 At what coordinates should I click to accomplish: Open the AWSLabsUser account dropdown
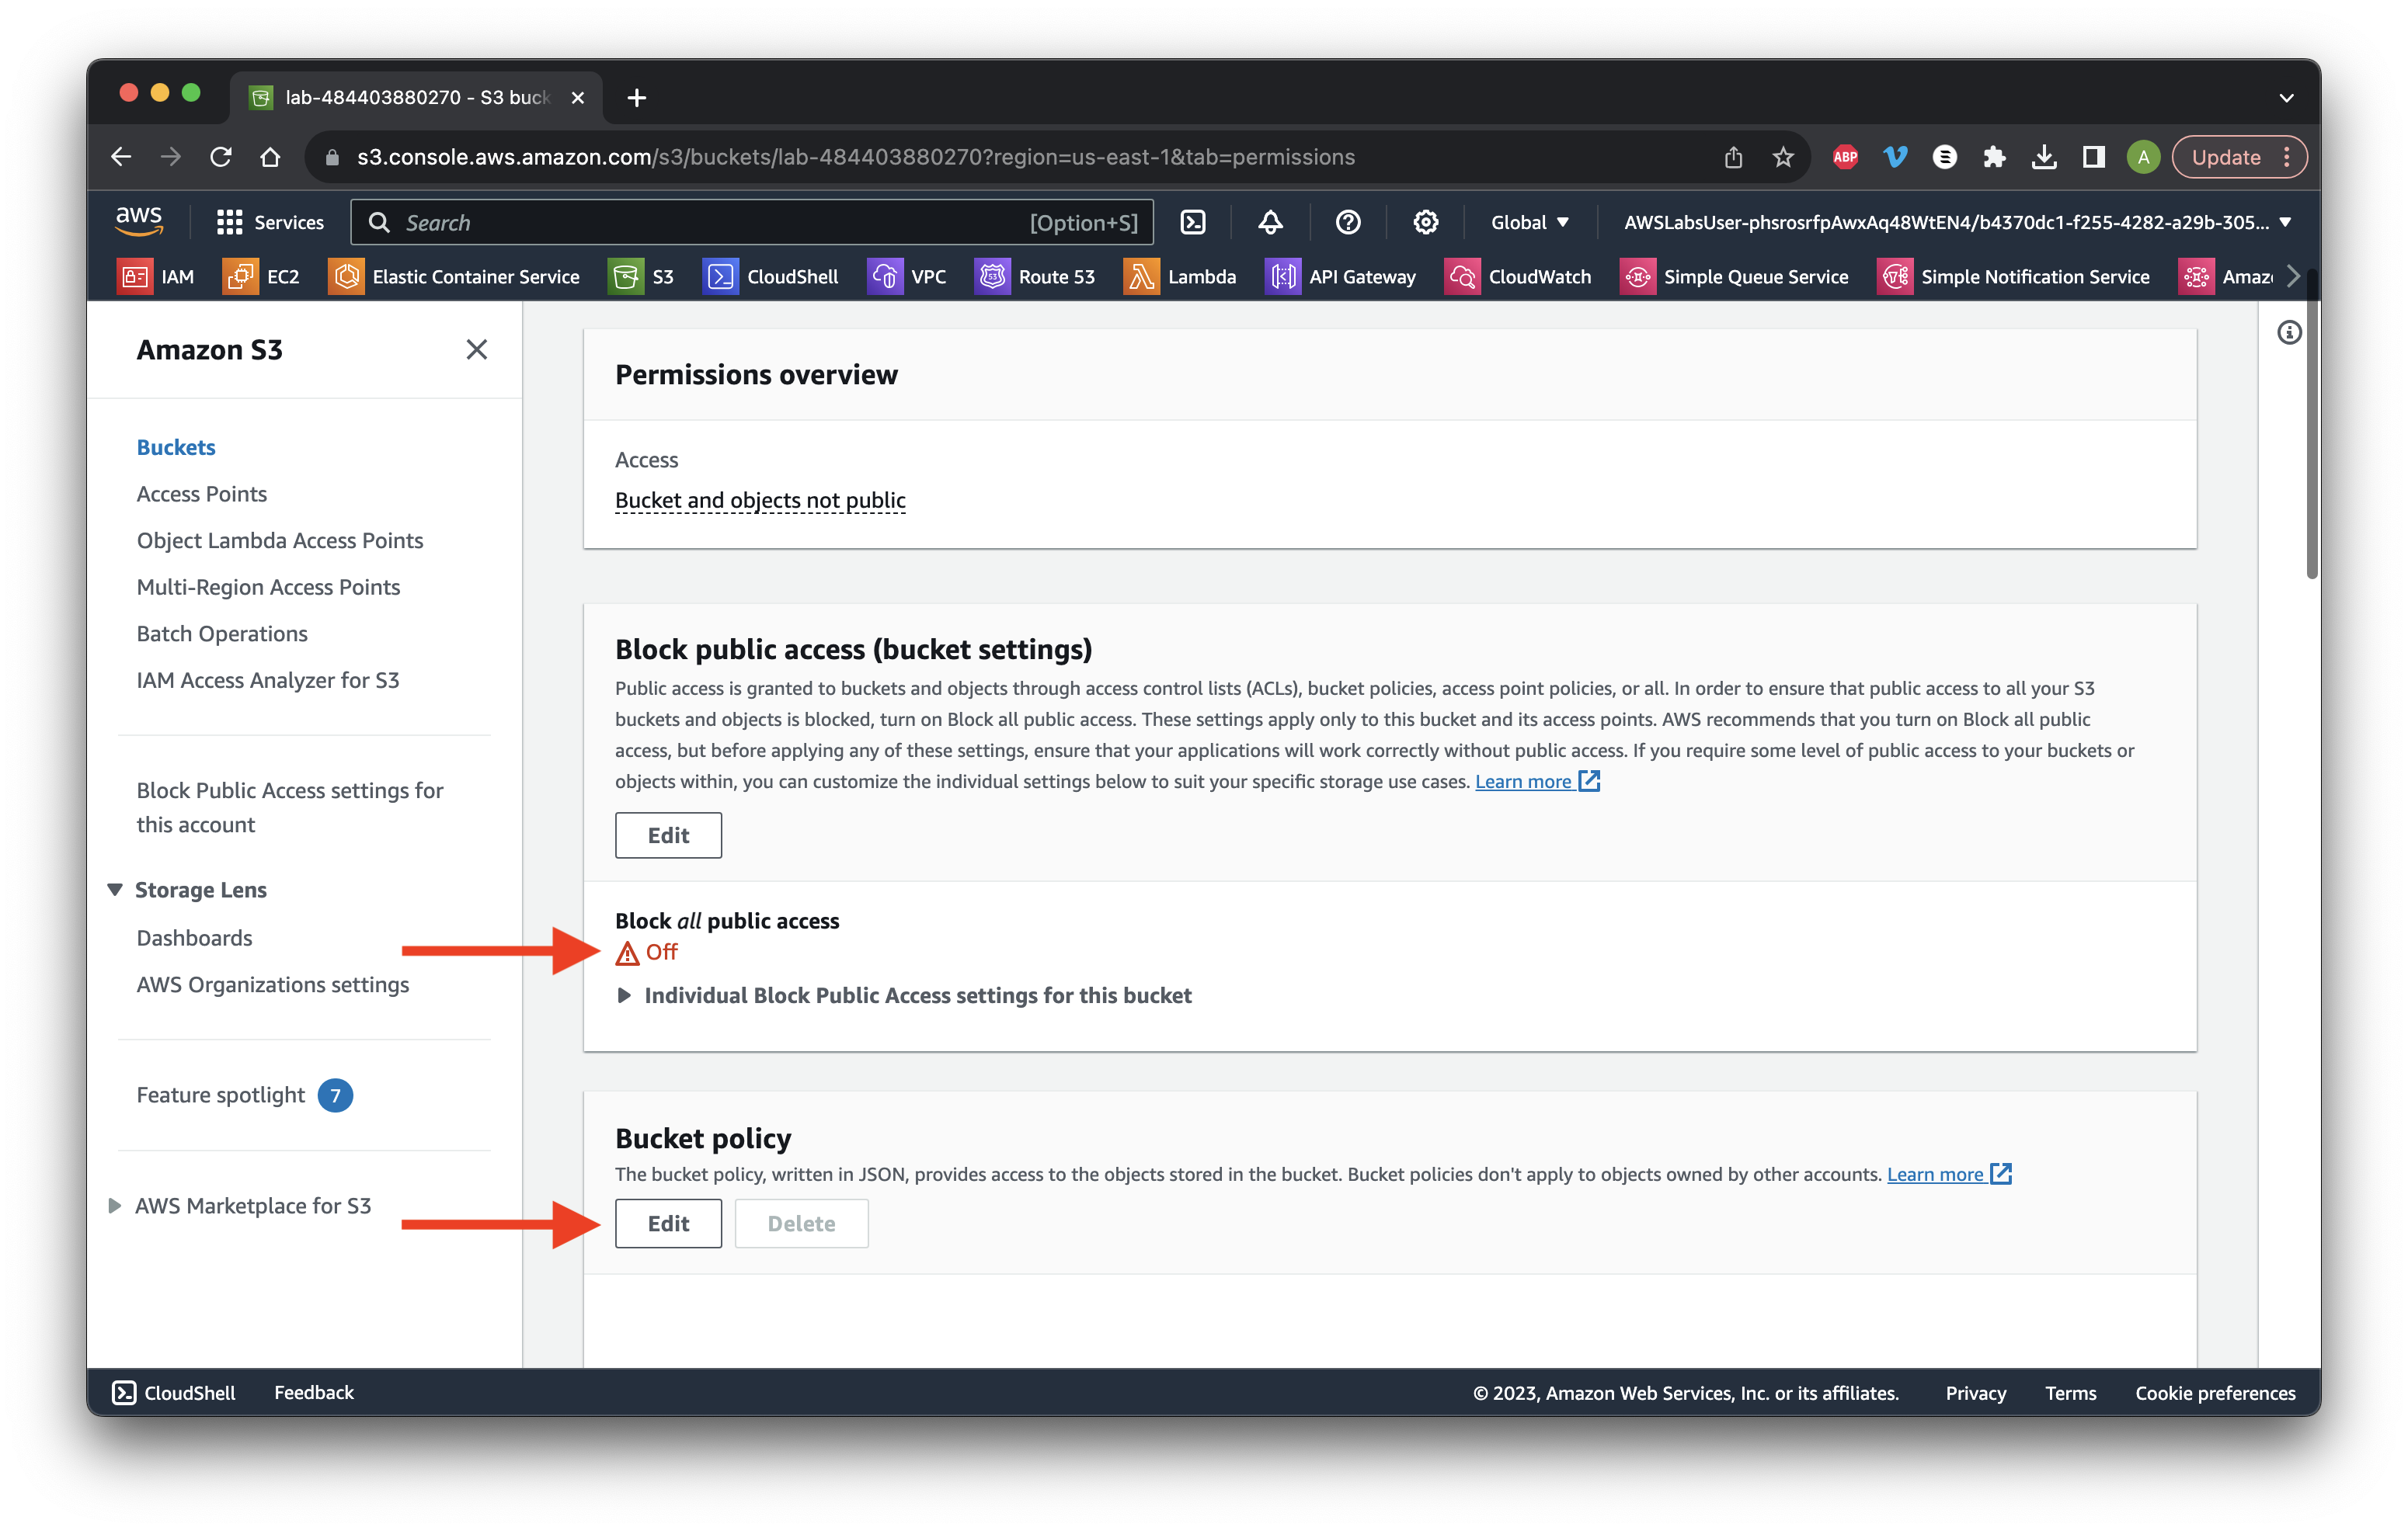pos(1955,222)
